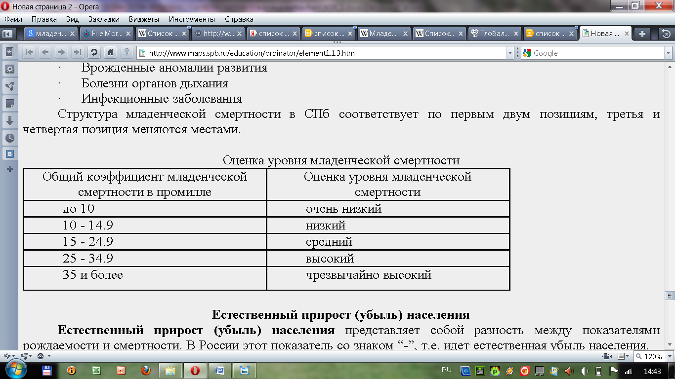Image resolution: width=675 pixels, height=379 pixels.
Task: Click the Rewind navigation button
Action: click(30, 52)
